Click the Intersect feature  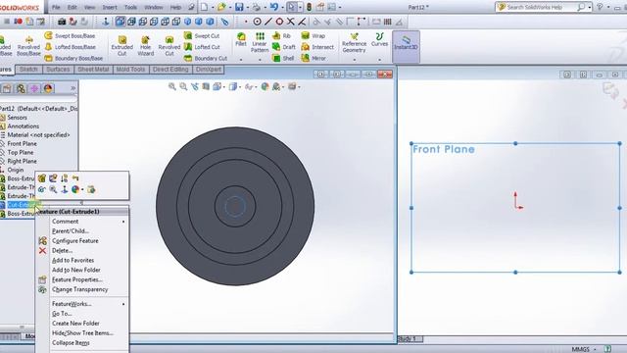coord(317,47)
